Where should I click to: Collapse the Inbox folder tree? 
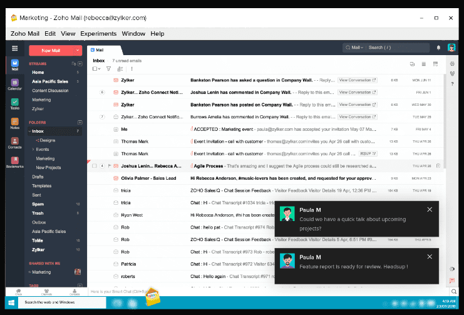pos(29,131)
